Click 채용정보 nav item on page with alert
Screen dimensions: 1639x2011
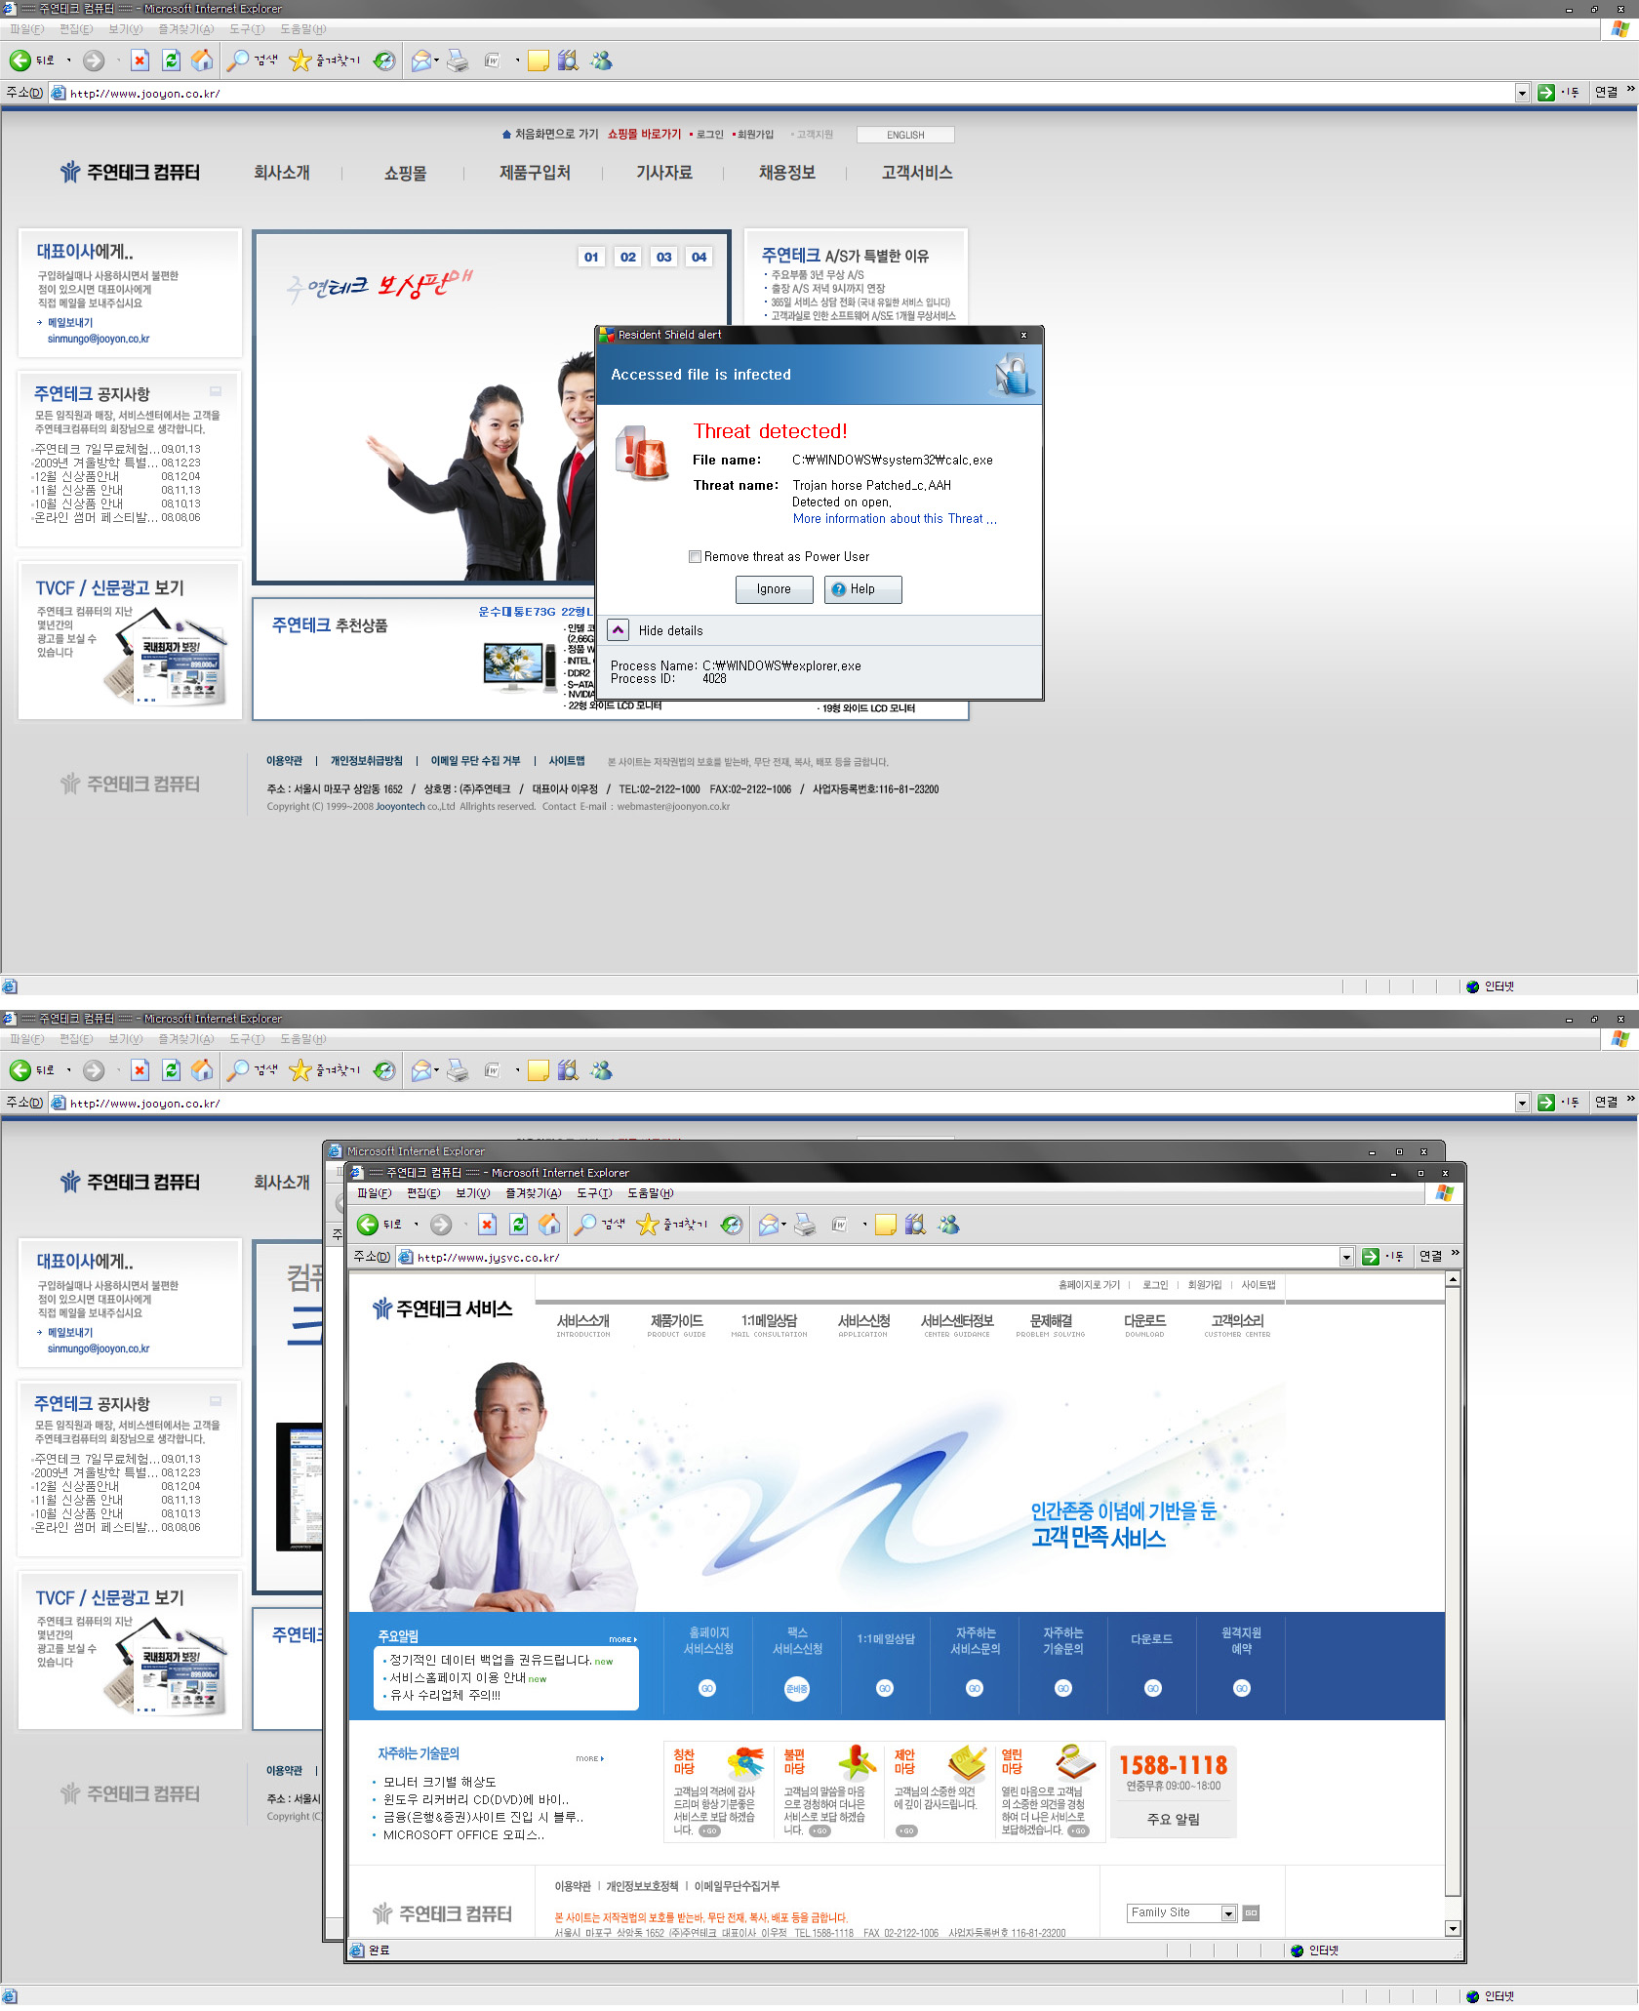[787, 173]
